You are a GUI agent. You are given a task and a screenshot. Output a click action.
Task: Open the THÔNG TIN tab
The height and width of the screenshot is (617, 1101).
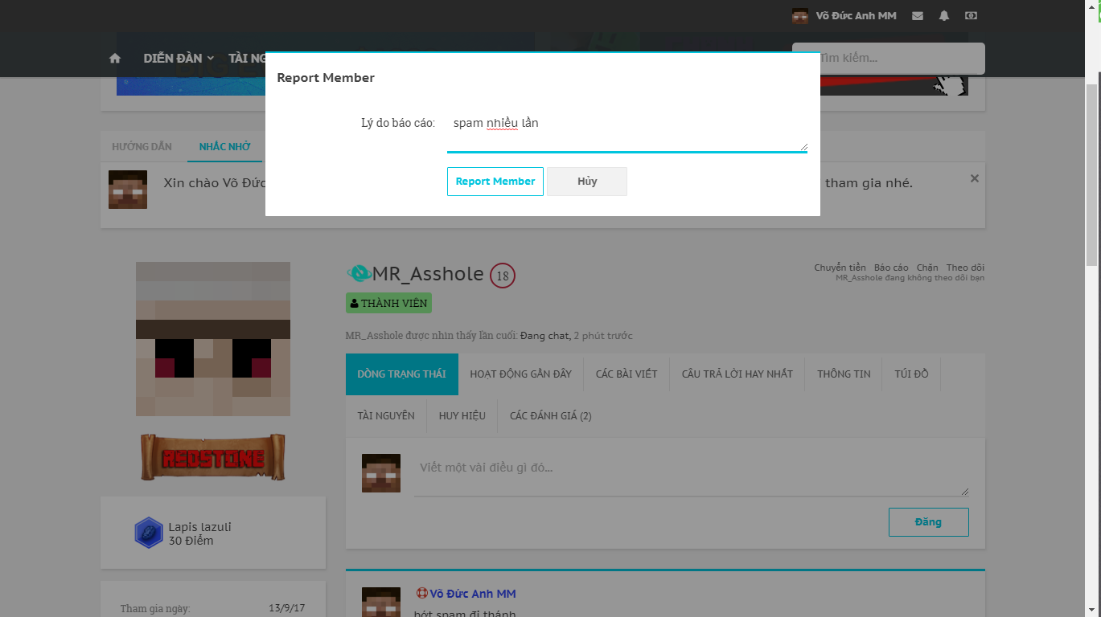tap(844, 374)
